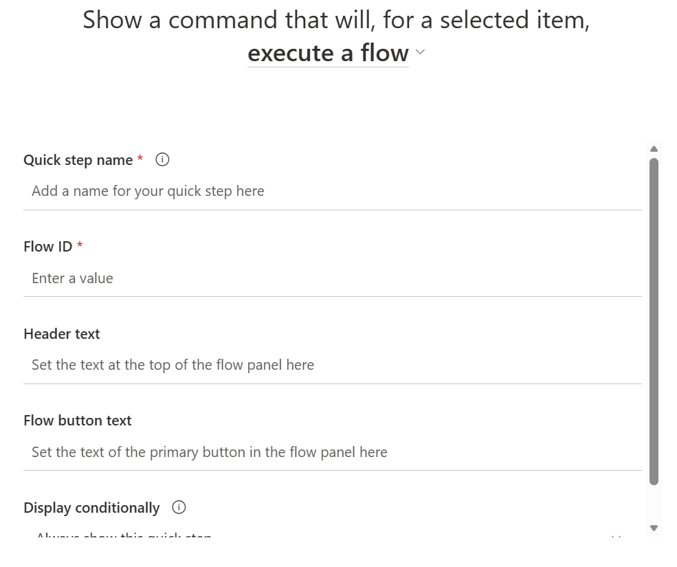Click the 'Display conditionally' label
Image resolution: width=677 pixels, height=567 pixels.
91,508
